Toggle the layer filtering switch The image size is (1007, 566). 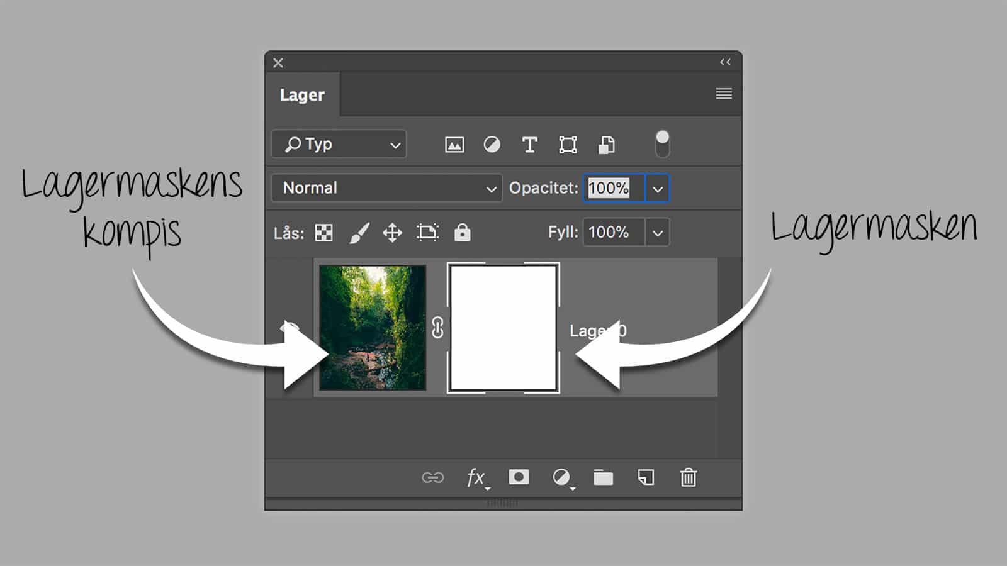[662, 144]
